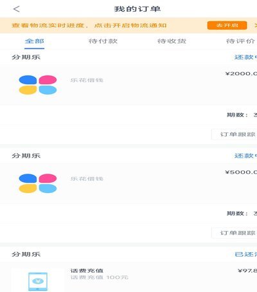Image resolution: width=257 pixels, height=292 pixels.
Task: Switch to the 待评价 tab
Action: tap(240, 41)
